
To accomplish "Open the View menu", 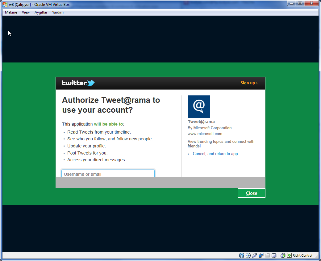I will tap(26, 12).
